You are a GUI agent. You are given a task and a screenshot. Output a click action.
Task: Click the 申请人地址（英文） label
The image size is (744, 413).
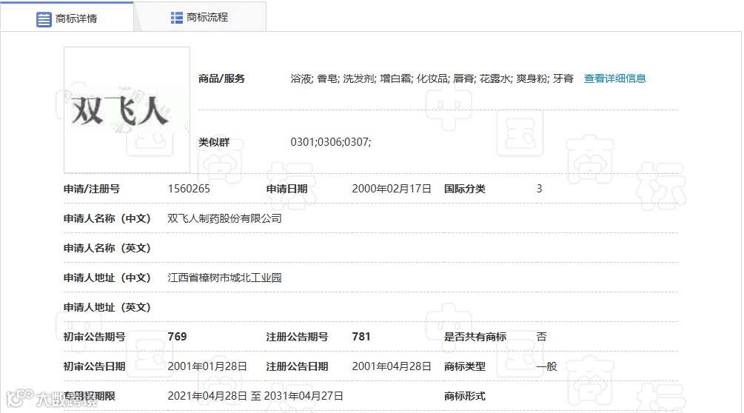[x=107, y=307]
